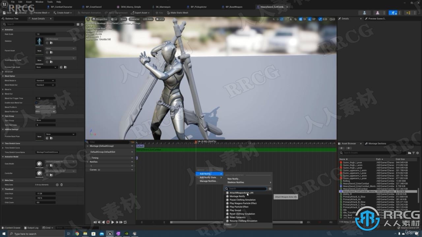Select Add Notify State menu item
The width and height of the screenshot is (422, 237).
click(209, 177)
